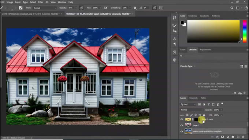Open the Glyphs panel icon

pos(175,52)
